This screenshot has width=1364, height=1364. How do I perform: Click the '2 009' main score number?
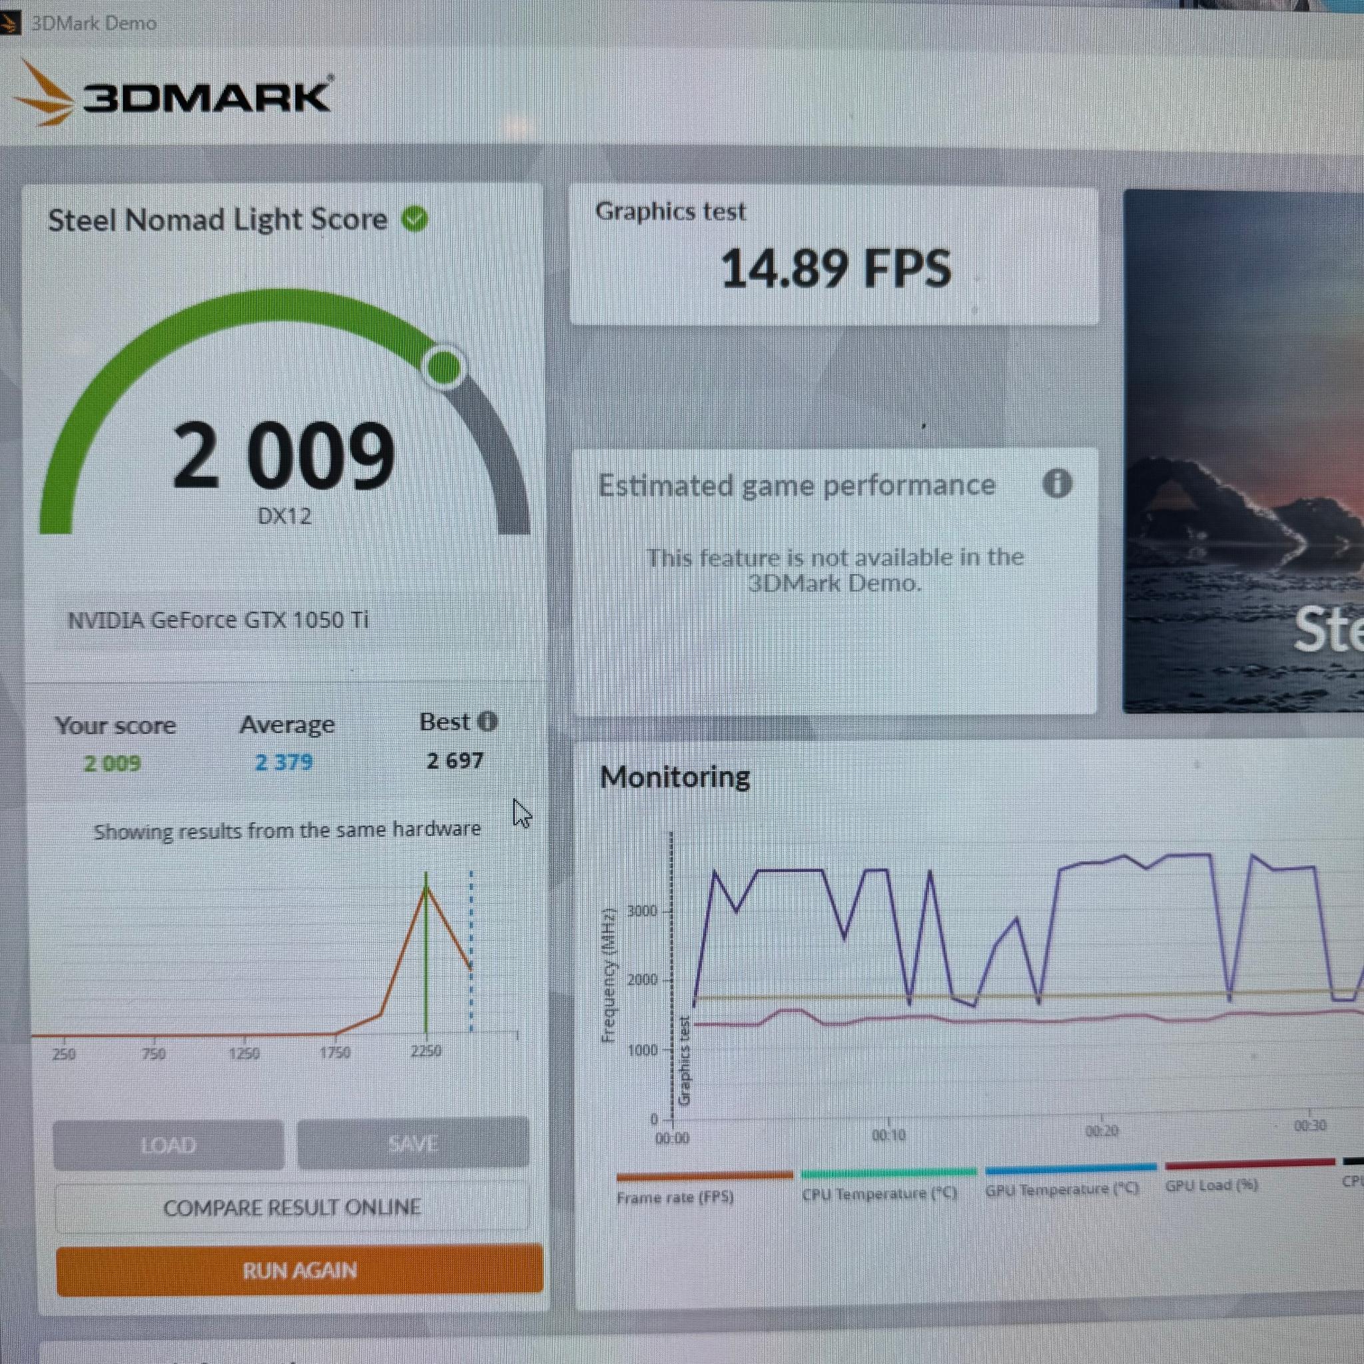(284, 456)
